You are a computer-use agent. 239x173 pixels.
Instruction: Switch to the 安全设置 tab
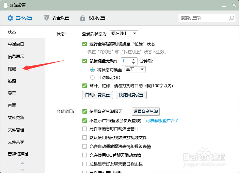56,18
